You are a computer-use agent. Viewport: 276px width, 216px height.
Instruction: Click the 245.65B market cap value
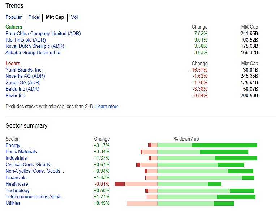pyautogui.click(x=249, y=76)
